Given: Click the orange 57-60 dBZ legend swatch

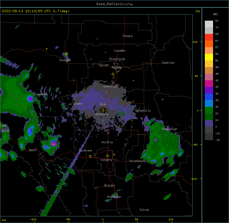Looking at the screenshot, I should [209, 44].
